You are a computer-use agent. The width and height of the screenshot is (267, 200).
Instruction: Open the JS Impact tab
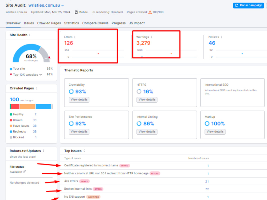tap(137, 23)
